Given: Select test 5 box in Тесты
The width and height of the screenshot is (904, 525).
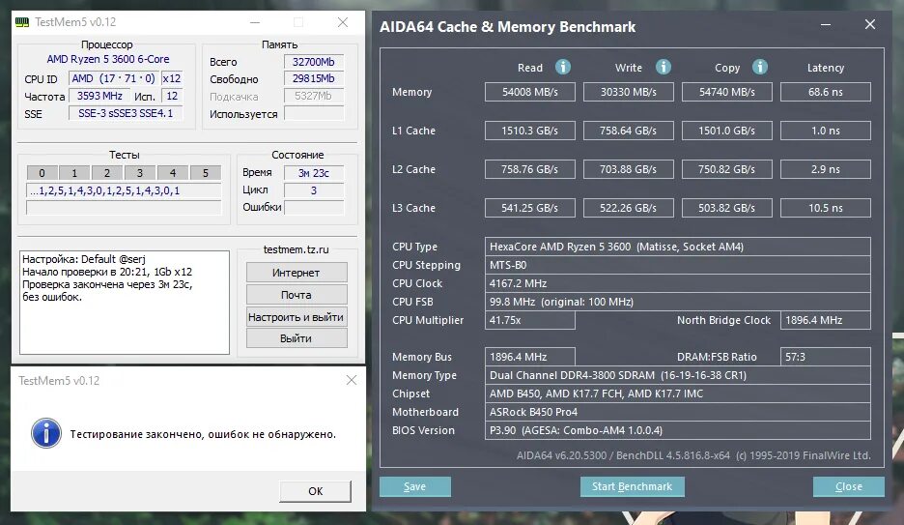Looking at the screenshot, I should tap(206, 173).
